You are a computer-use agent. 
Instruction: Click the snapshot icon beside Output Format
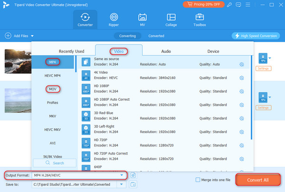point(133,175)
